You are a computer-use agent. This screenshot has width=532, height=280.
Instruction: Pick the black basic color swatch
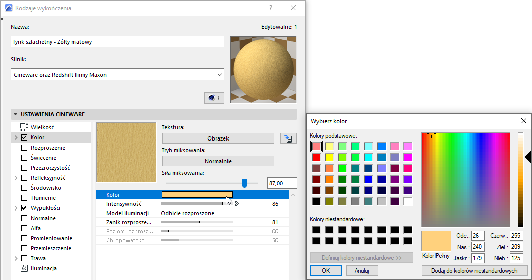(316, 201)
